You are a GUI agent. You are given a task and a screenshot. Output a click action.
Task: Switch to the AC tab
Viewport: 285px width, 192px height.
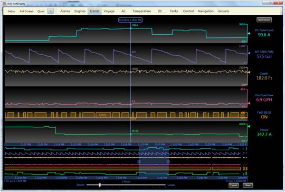click(123, 11)
